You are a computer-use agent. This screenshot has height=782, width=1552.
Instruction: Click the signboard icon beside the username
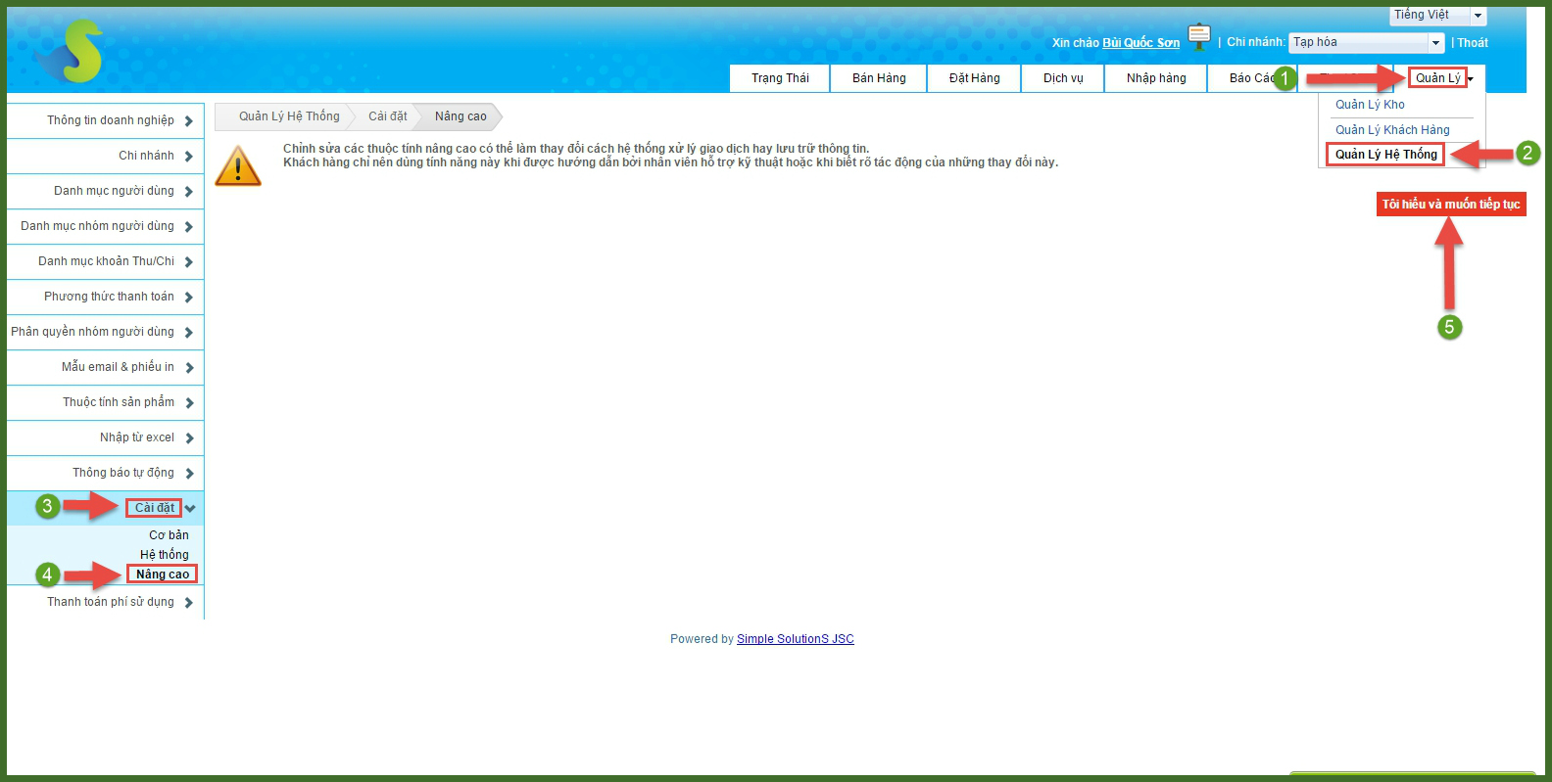(1198, 37)
